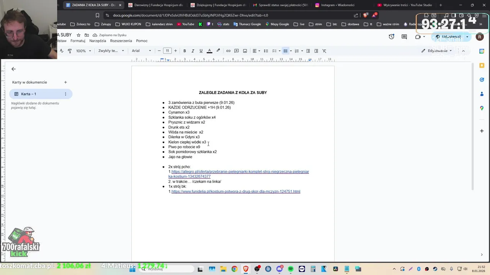The height and width of the screenshot is (275, 490).
Task: Open Google Calendar side panel icon
Action: [482, 52]
